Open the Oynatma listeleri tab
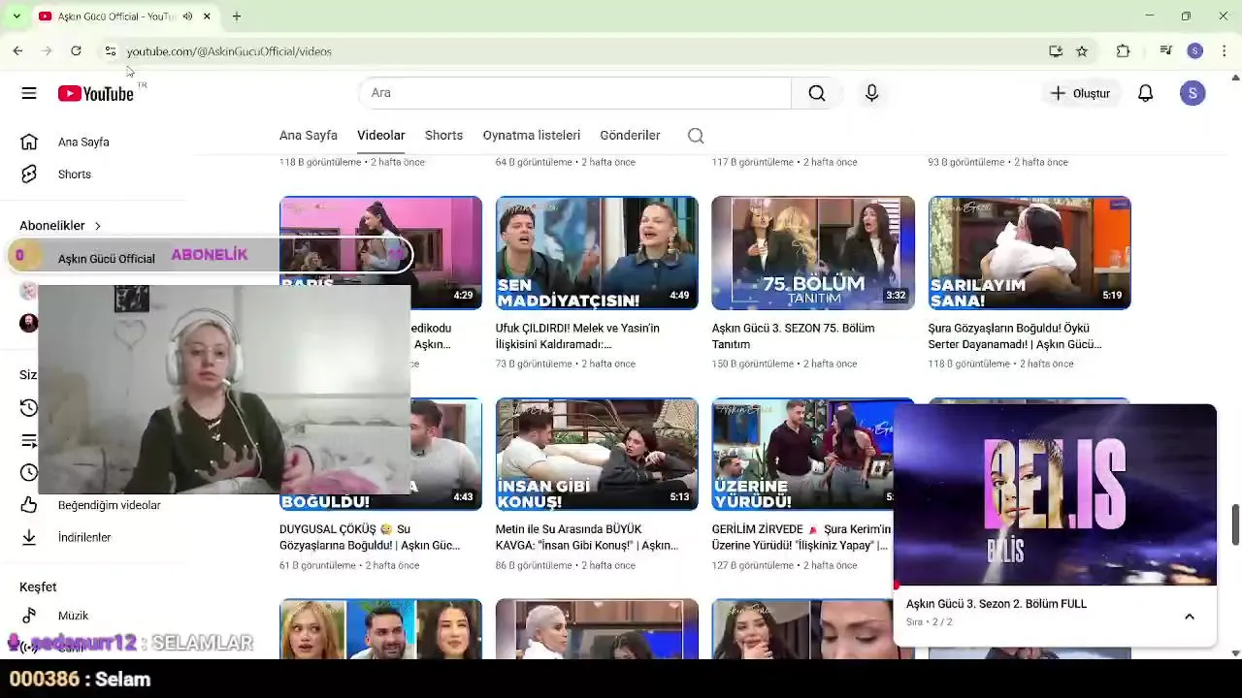This screenshot has width=1242, height=698. point(532,136)
